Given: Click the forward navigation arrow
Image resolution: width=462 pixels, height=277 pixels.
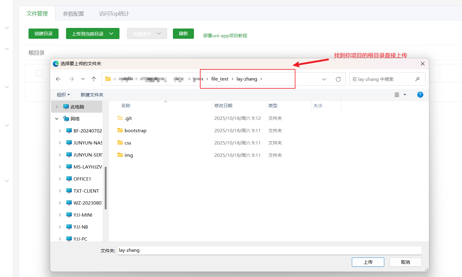Looking at the screenshot, I should point(71,79).
